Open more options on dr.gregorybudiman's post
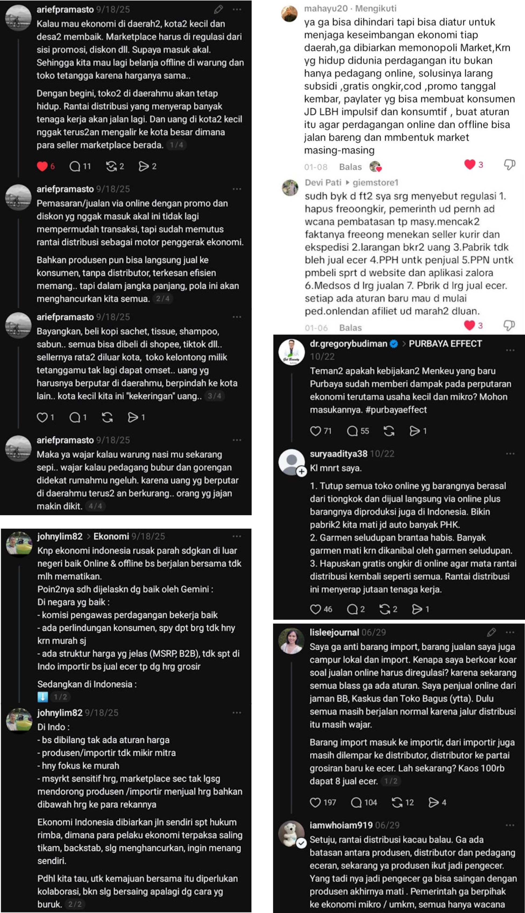This screenshot has width=525, height=913. [x=510, y=350]
